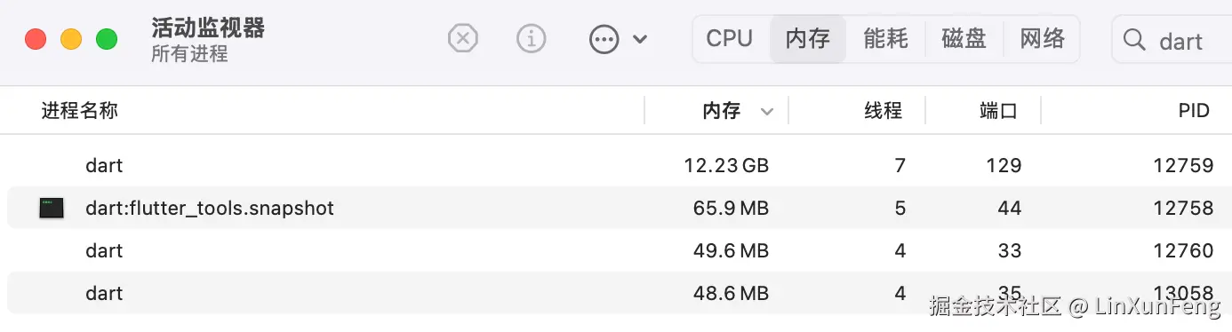Select the dart:flutter_tools.snapshot process row

click(x=616, y=208)
